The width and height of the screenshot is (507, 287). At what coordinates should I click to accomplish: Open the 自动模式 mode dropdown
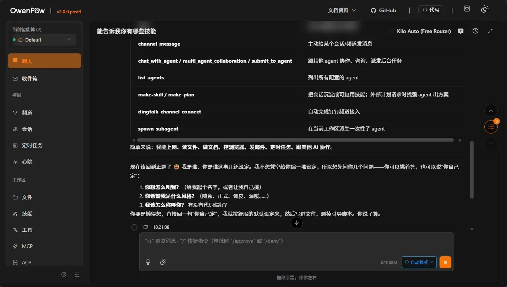[419, 262]
